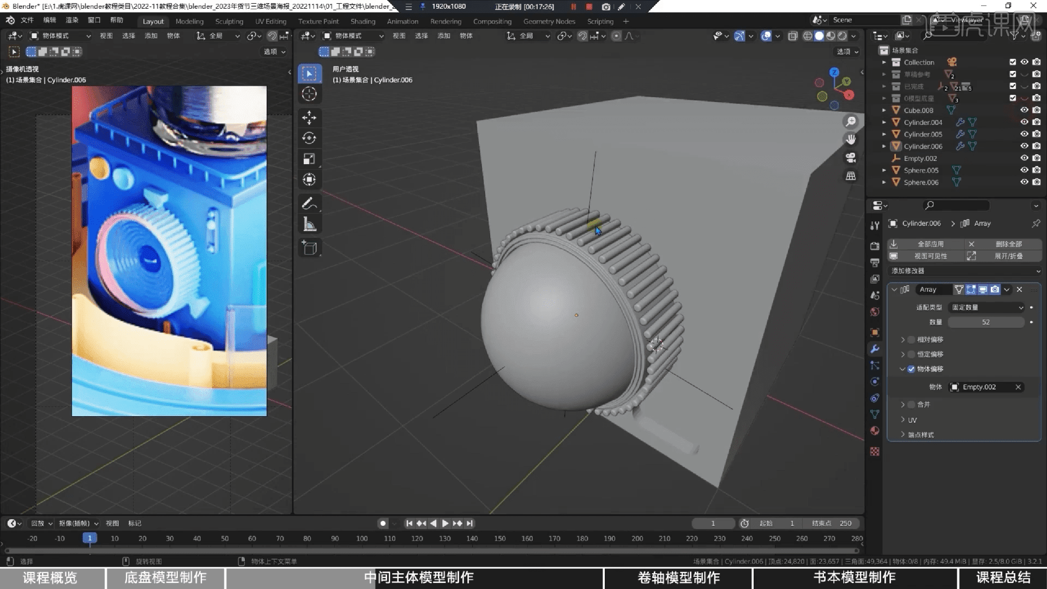Open the Object Data properties tab
Image resolution: width=1047 pixels, height=589 pixels.
coord(875,414)
